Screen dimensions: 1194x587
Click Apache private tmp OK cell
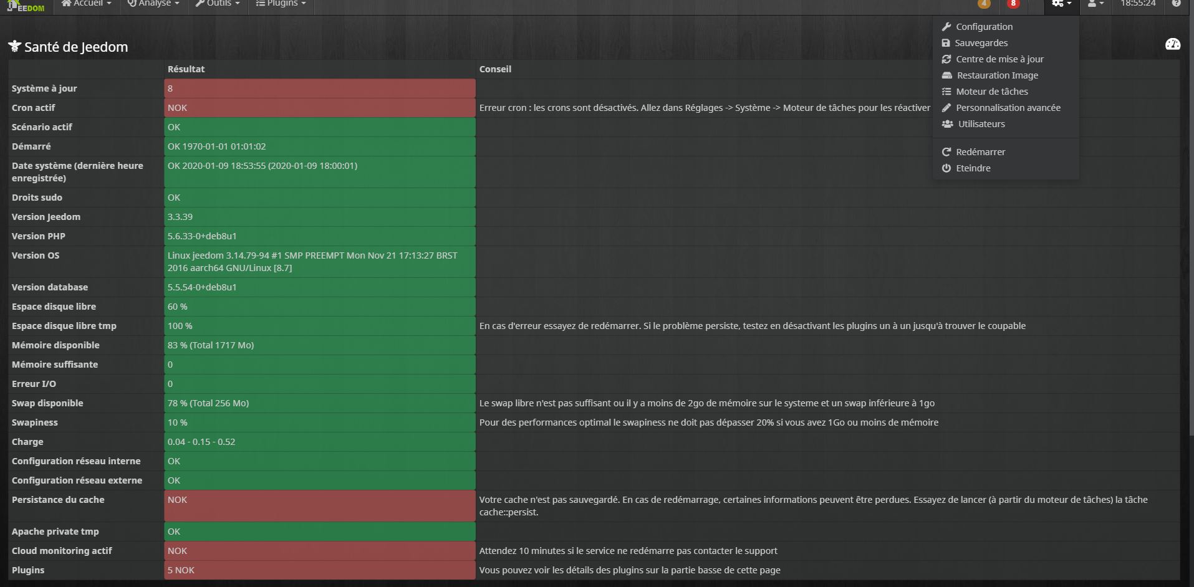[320, 532]
